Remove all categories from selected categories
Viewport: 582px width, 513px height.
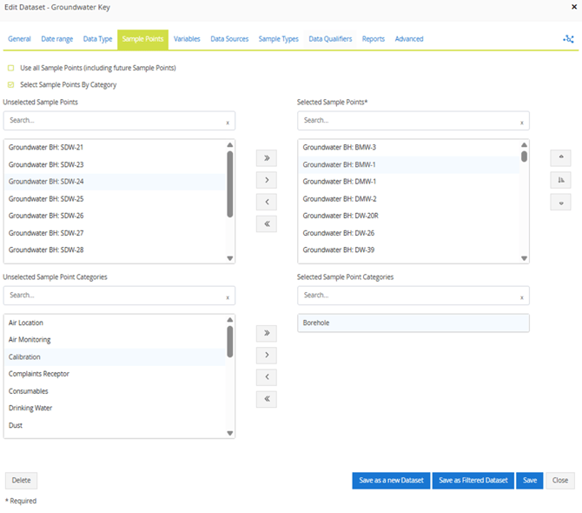tap(266, 399)
